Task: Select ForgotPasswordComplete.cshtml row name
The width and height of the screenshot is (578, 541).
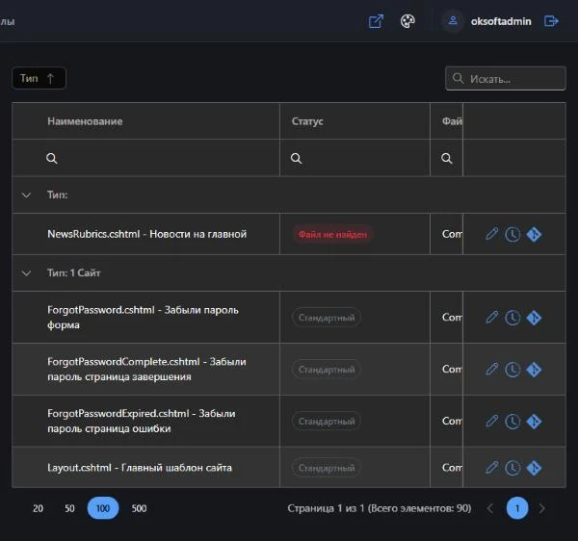Action: coord(146,369)
